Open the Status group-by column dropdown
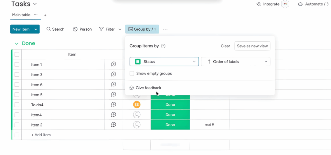 tap(164, 62)
